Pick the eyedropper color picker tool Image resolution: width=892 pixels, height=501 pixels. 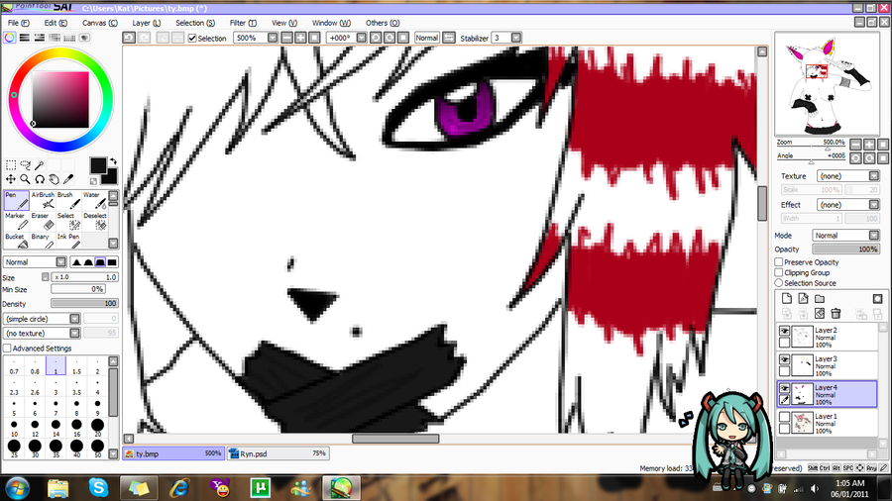(68, 179)
